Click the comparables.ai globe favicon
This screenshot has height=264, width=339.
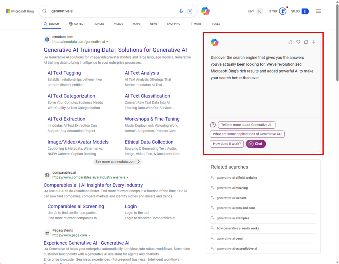click(47, 175)
